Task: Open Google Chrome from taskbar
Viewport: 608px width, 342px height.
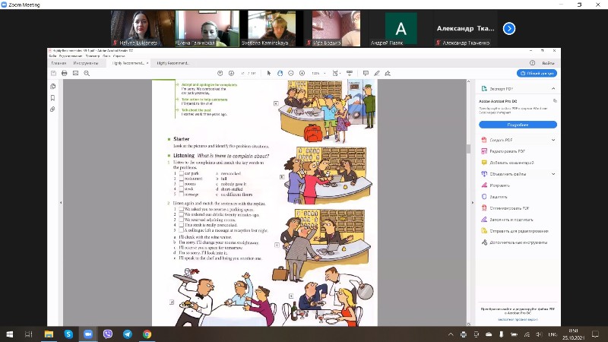Action: pyautogui.click(x=147, y=334)
